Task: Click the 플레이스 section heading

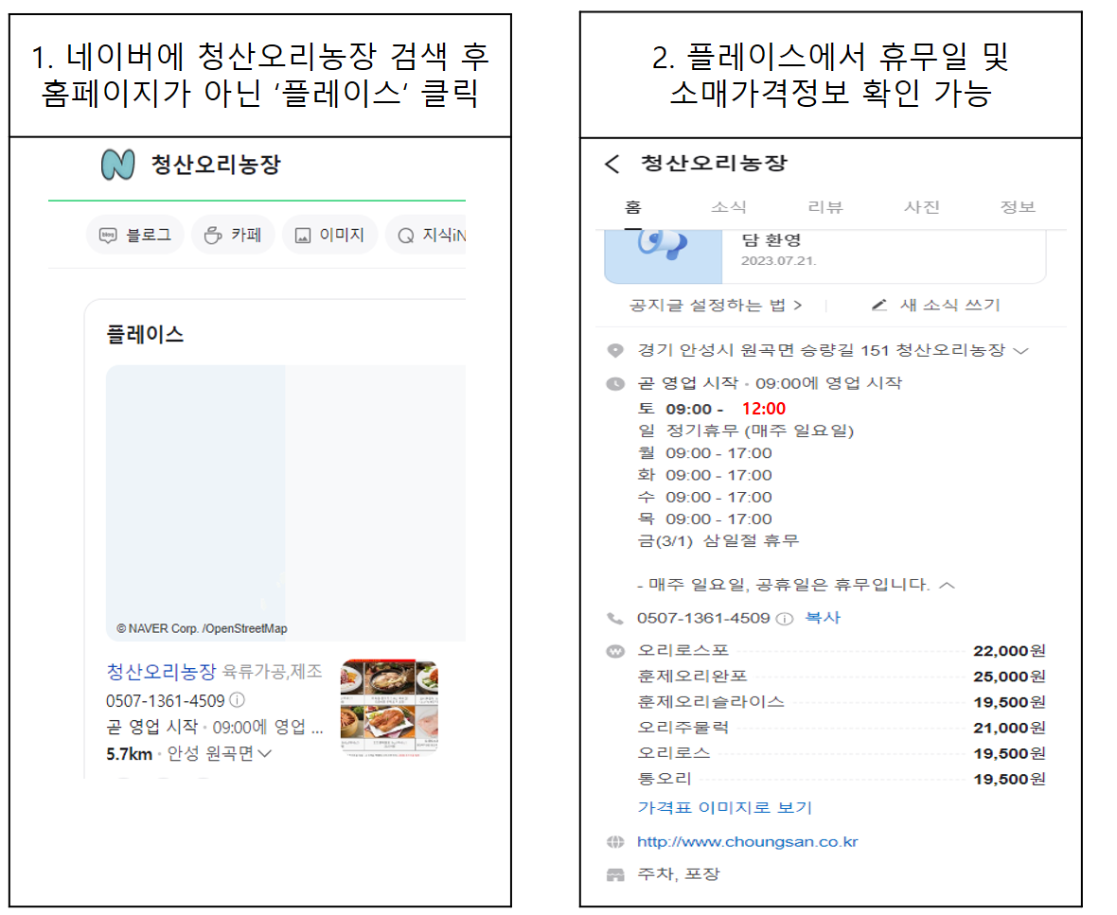Action: click(x=146, y=335)
